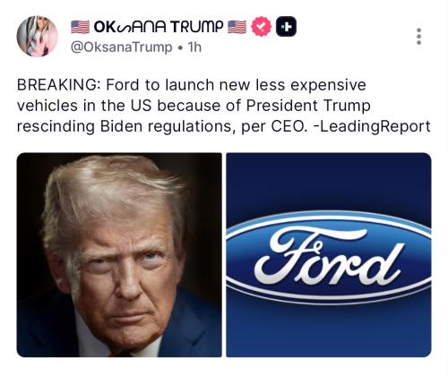The image size is (448, 376).
Task: Click the 1h post timestamp
Action: coord(194,47)
